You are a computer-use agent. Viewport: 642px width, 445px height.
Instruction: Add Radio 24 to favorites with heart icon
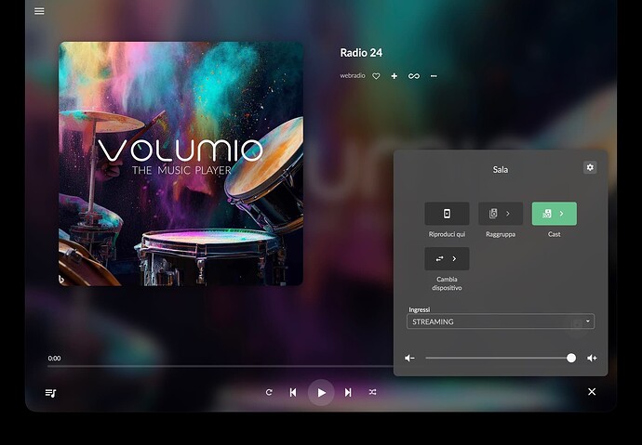[x=376, y=76]
